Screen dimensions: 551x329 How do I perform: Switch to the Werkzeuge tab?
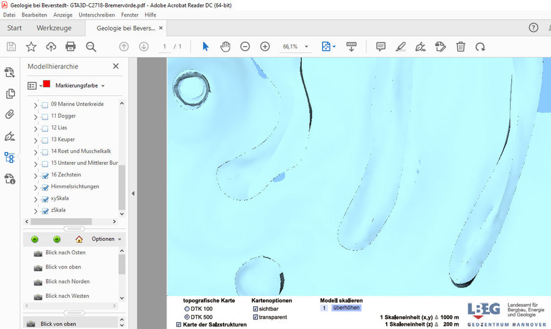click(x=54, y=28)
